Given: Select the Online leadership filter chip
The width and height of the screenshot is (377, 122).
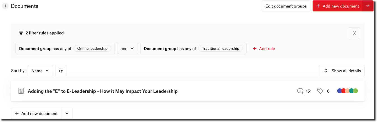Looking at the screenshot, I should click(x=92, y=48).
